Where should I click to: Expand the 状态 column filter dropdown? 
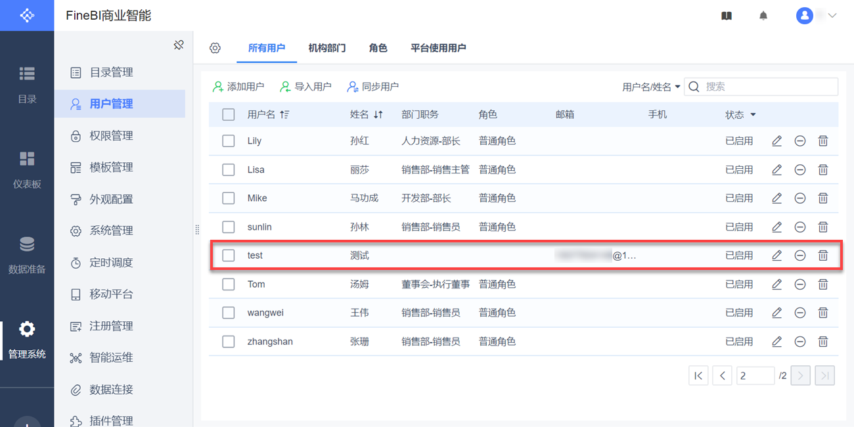click(x=753, y=115)
